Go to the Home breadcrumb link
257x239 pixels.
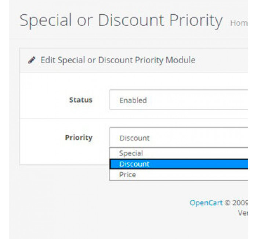[239, 23]
